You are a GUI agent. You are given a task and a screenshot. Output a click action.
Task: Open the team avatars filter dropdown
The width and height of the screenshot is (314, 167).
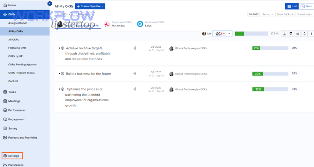tap(223, 33)
